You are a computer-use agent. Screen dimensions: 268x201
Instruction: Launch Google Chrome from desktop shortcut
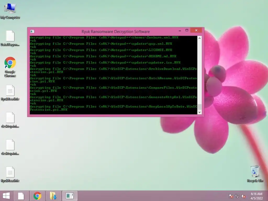pos(10,67)
